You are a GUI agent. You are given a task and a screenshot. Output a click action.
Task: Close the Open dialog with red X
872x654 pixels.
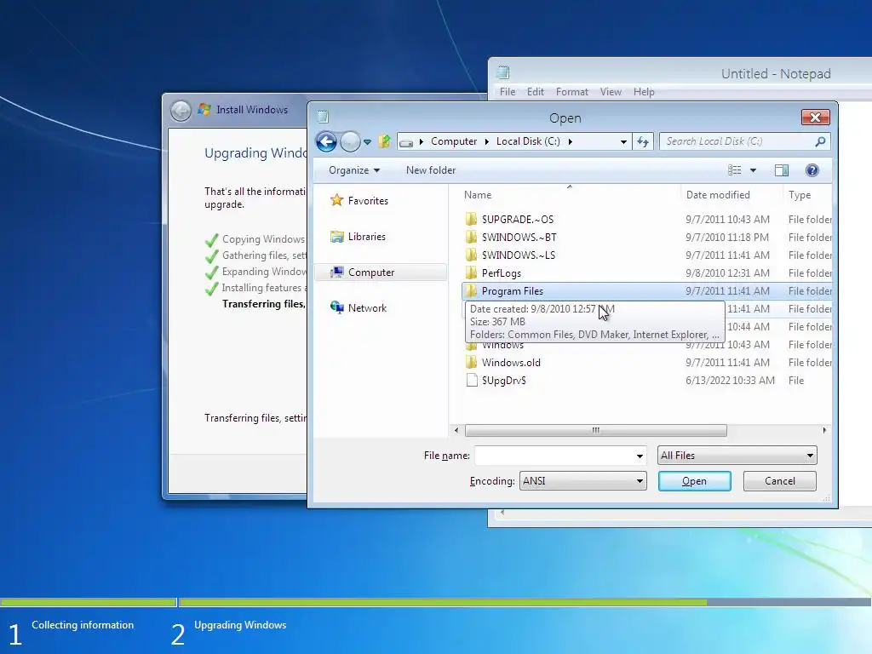(815, 118)
